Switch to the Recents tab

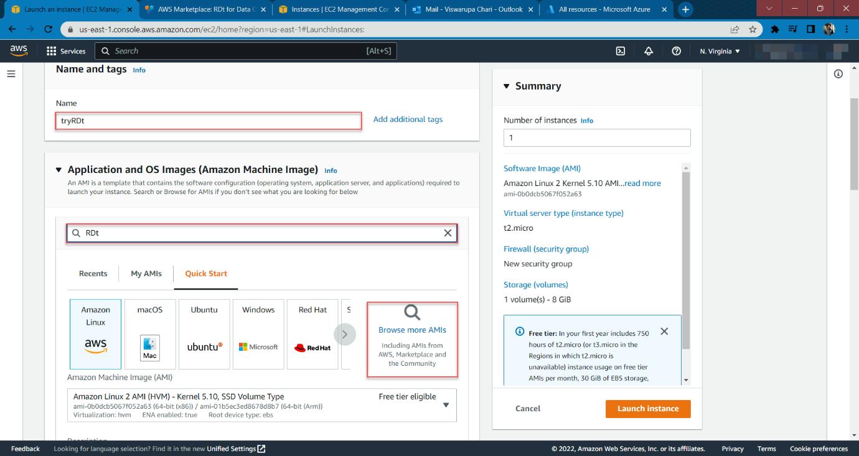click(x=93, y=273)
